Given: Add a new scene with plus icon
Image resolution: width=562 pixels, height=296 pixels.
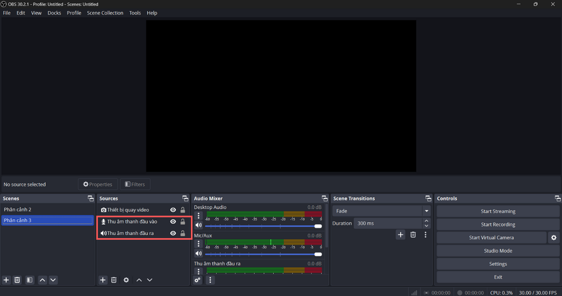Looking at the screenshot, I should (6, 280).
